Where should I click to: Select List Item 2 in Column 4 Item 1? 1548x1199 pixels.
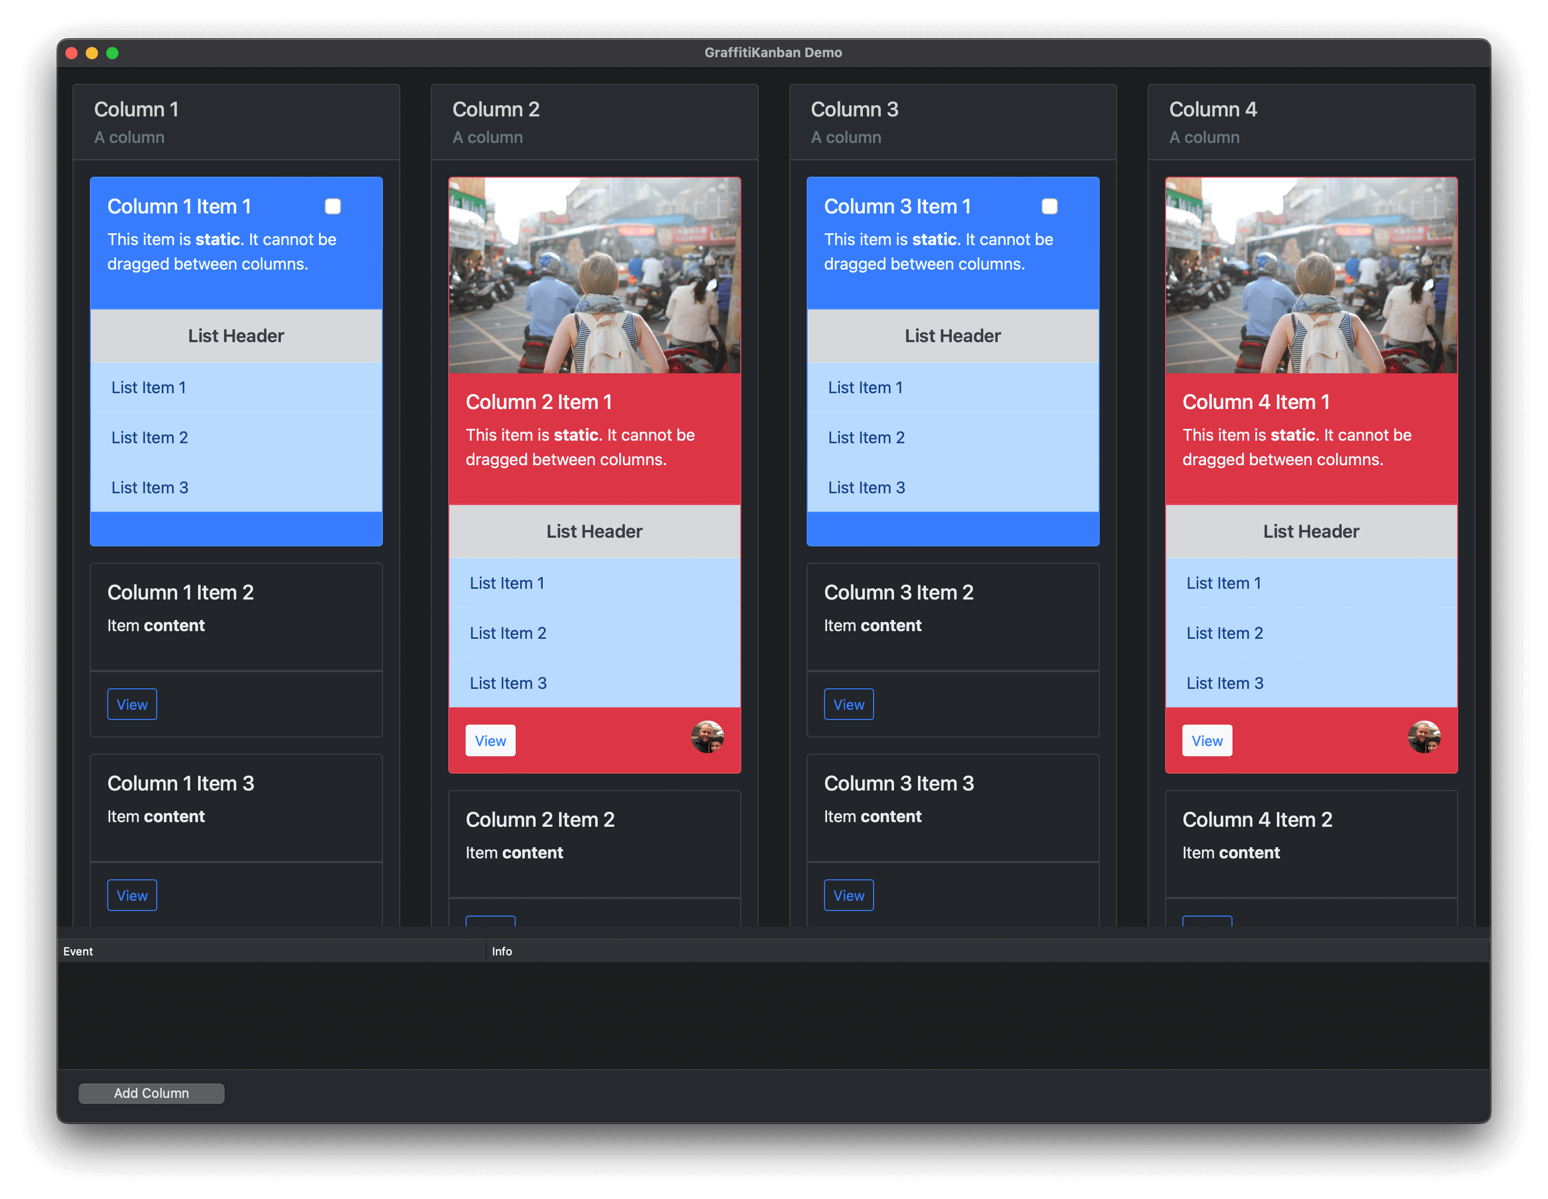pyautogui.click(x=1311, y=633)
